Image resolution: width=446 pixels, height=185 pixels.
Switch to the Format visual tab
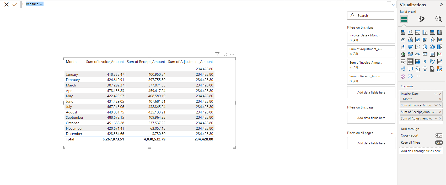(421, 19)
